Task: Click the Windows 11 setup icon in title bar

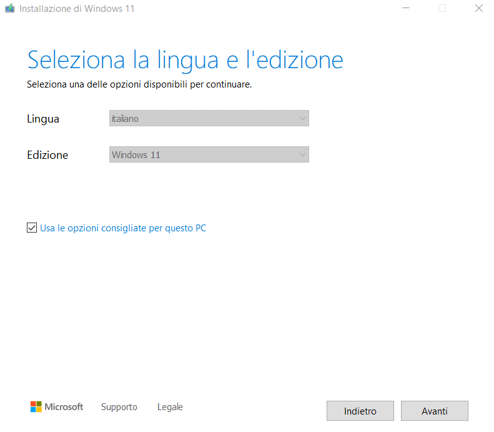Action: 10,8
